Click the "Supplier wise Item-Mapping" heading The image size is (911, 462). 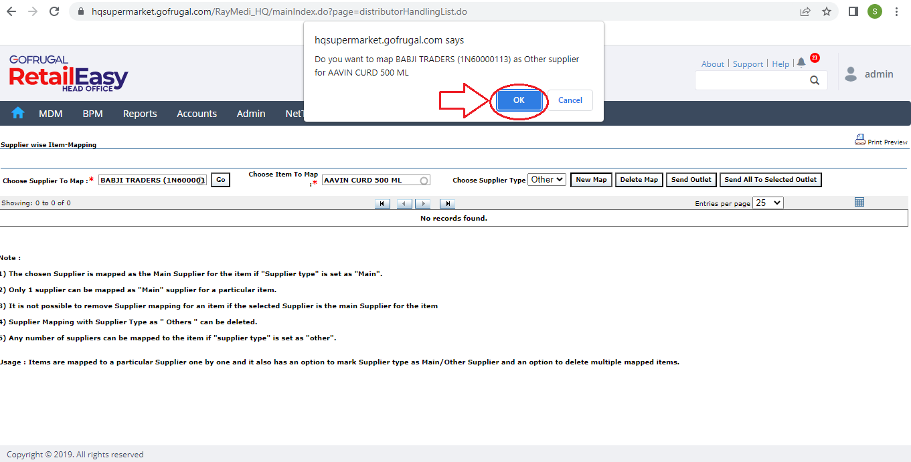coord(49,144)
